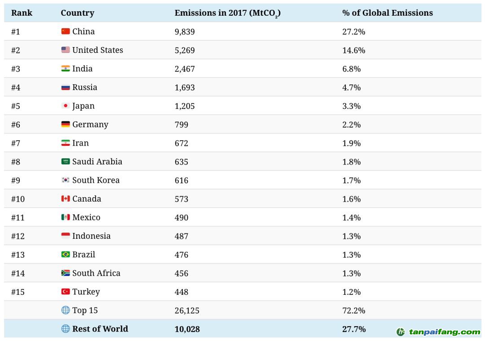This screenshot has width=485, height=341.
Task: Click the Canada flag icon
Action: click(x=66, y=199)
